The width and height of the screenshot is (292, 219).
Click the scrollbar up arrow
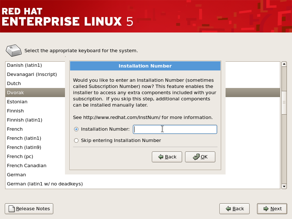point(284,64)
